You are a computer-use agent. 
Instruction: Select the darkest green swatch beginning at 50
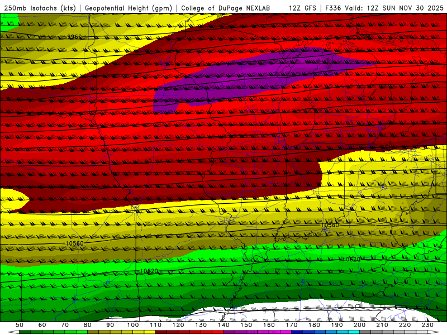pyautogui.click(x=25, y=332)
